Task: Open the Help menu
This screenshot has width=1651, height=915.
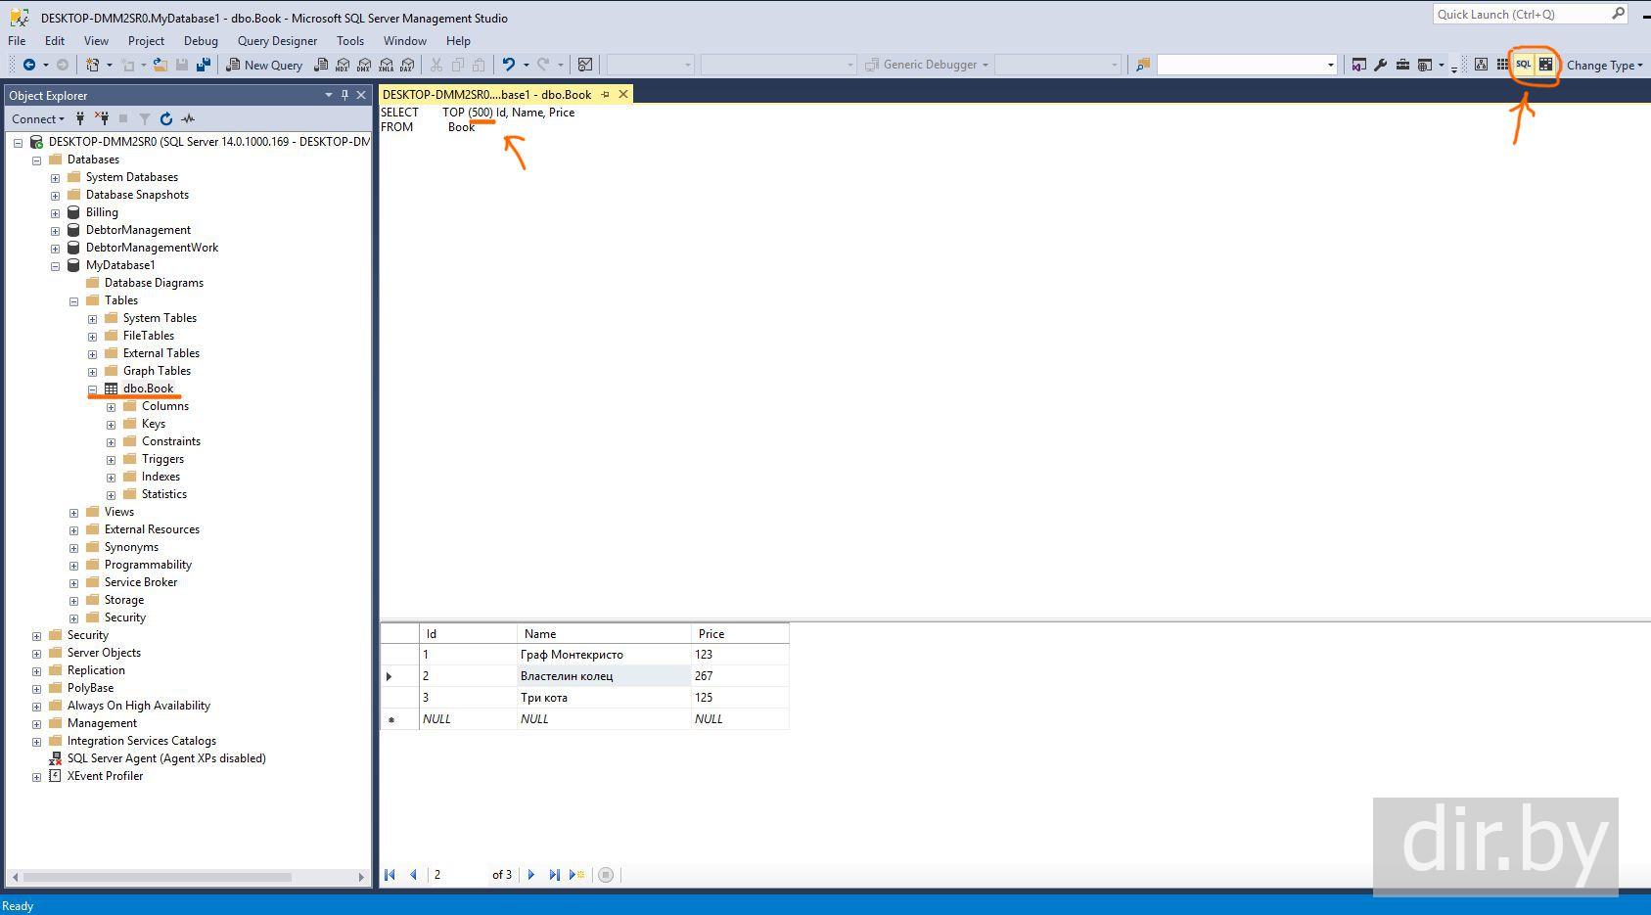Action: pos(458,41)
